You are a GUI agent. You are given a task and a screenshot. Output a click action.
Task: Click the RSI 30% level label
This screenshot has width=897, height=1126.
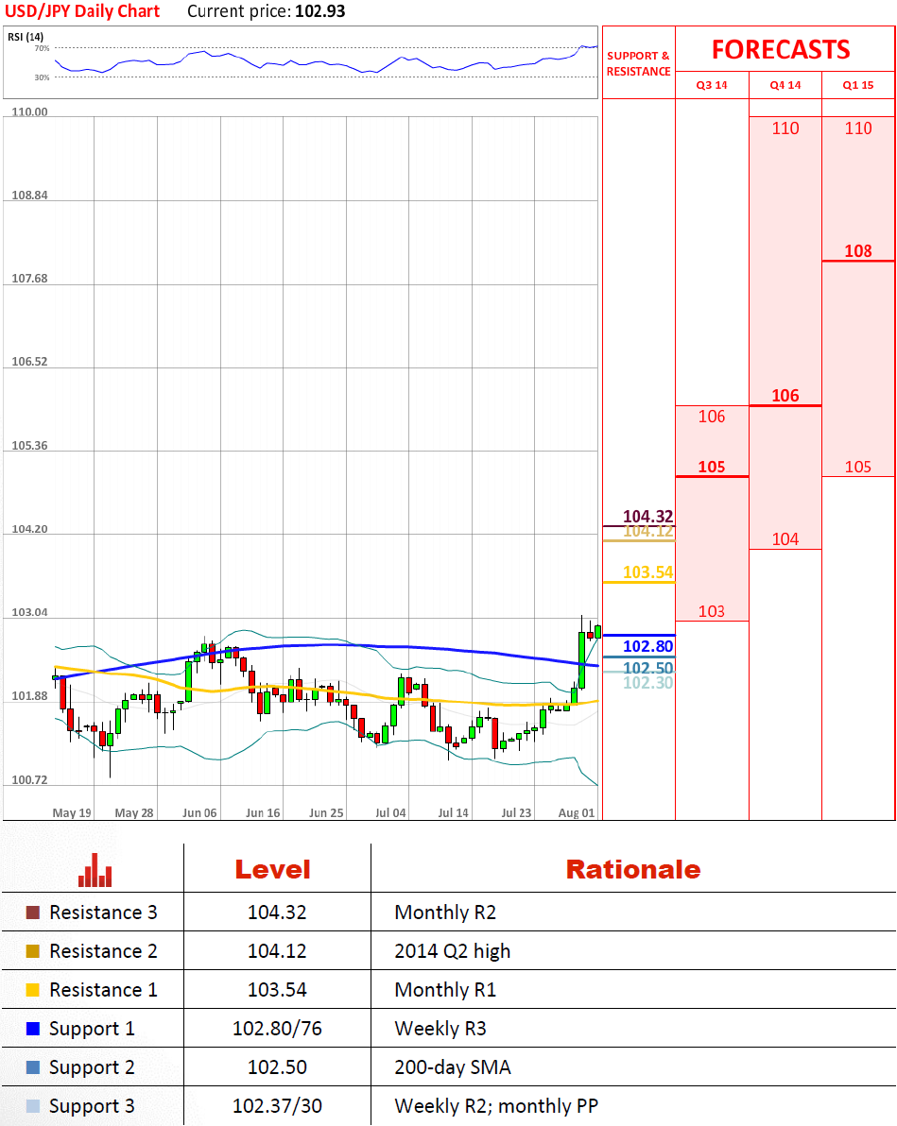(42, 77)
